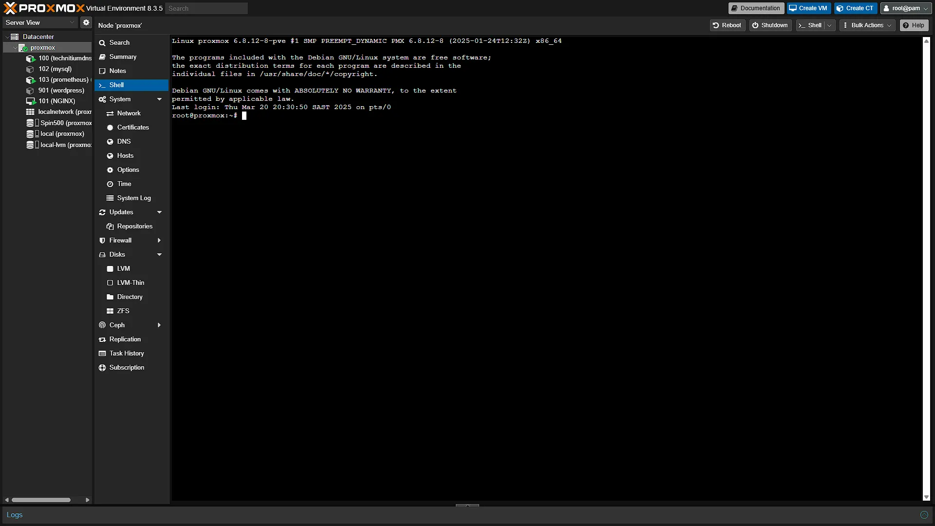Open the Time clock icon
This screenshot has height=526, width=935.
[x=110, y=184]
